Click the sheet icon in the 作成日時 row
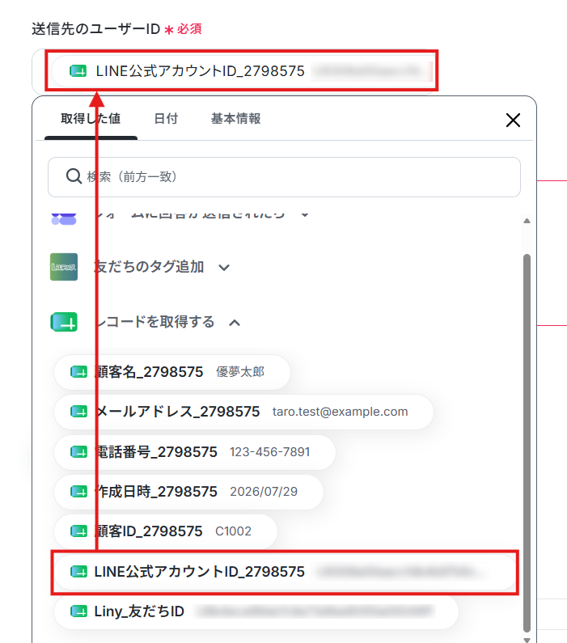 [x=78, y=492]
